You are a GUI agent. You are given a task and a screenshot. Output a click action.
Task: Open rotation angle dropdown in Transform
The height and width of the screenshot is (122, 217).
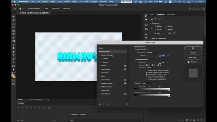(x=164, y=34)
